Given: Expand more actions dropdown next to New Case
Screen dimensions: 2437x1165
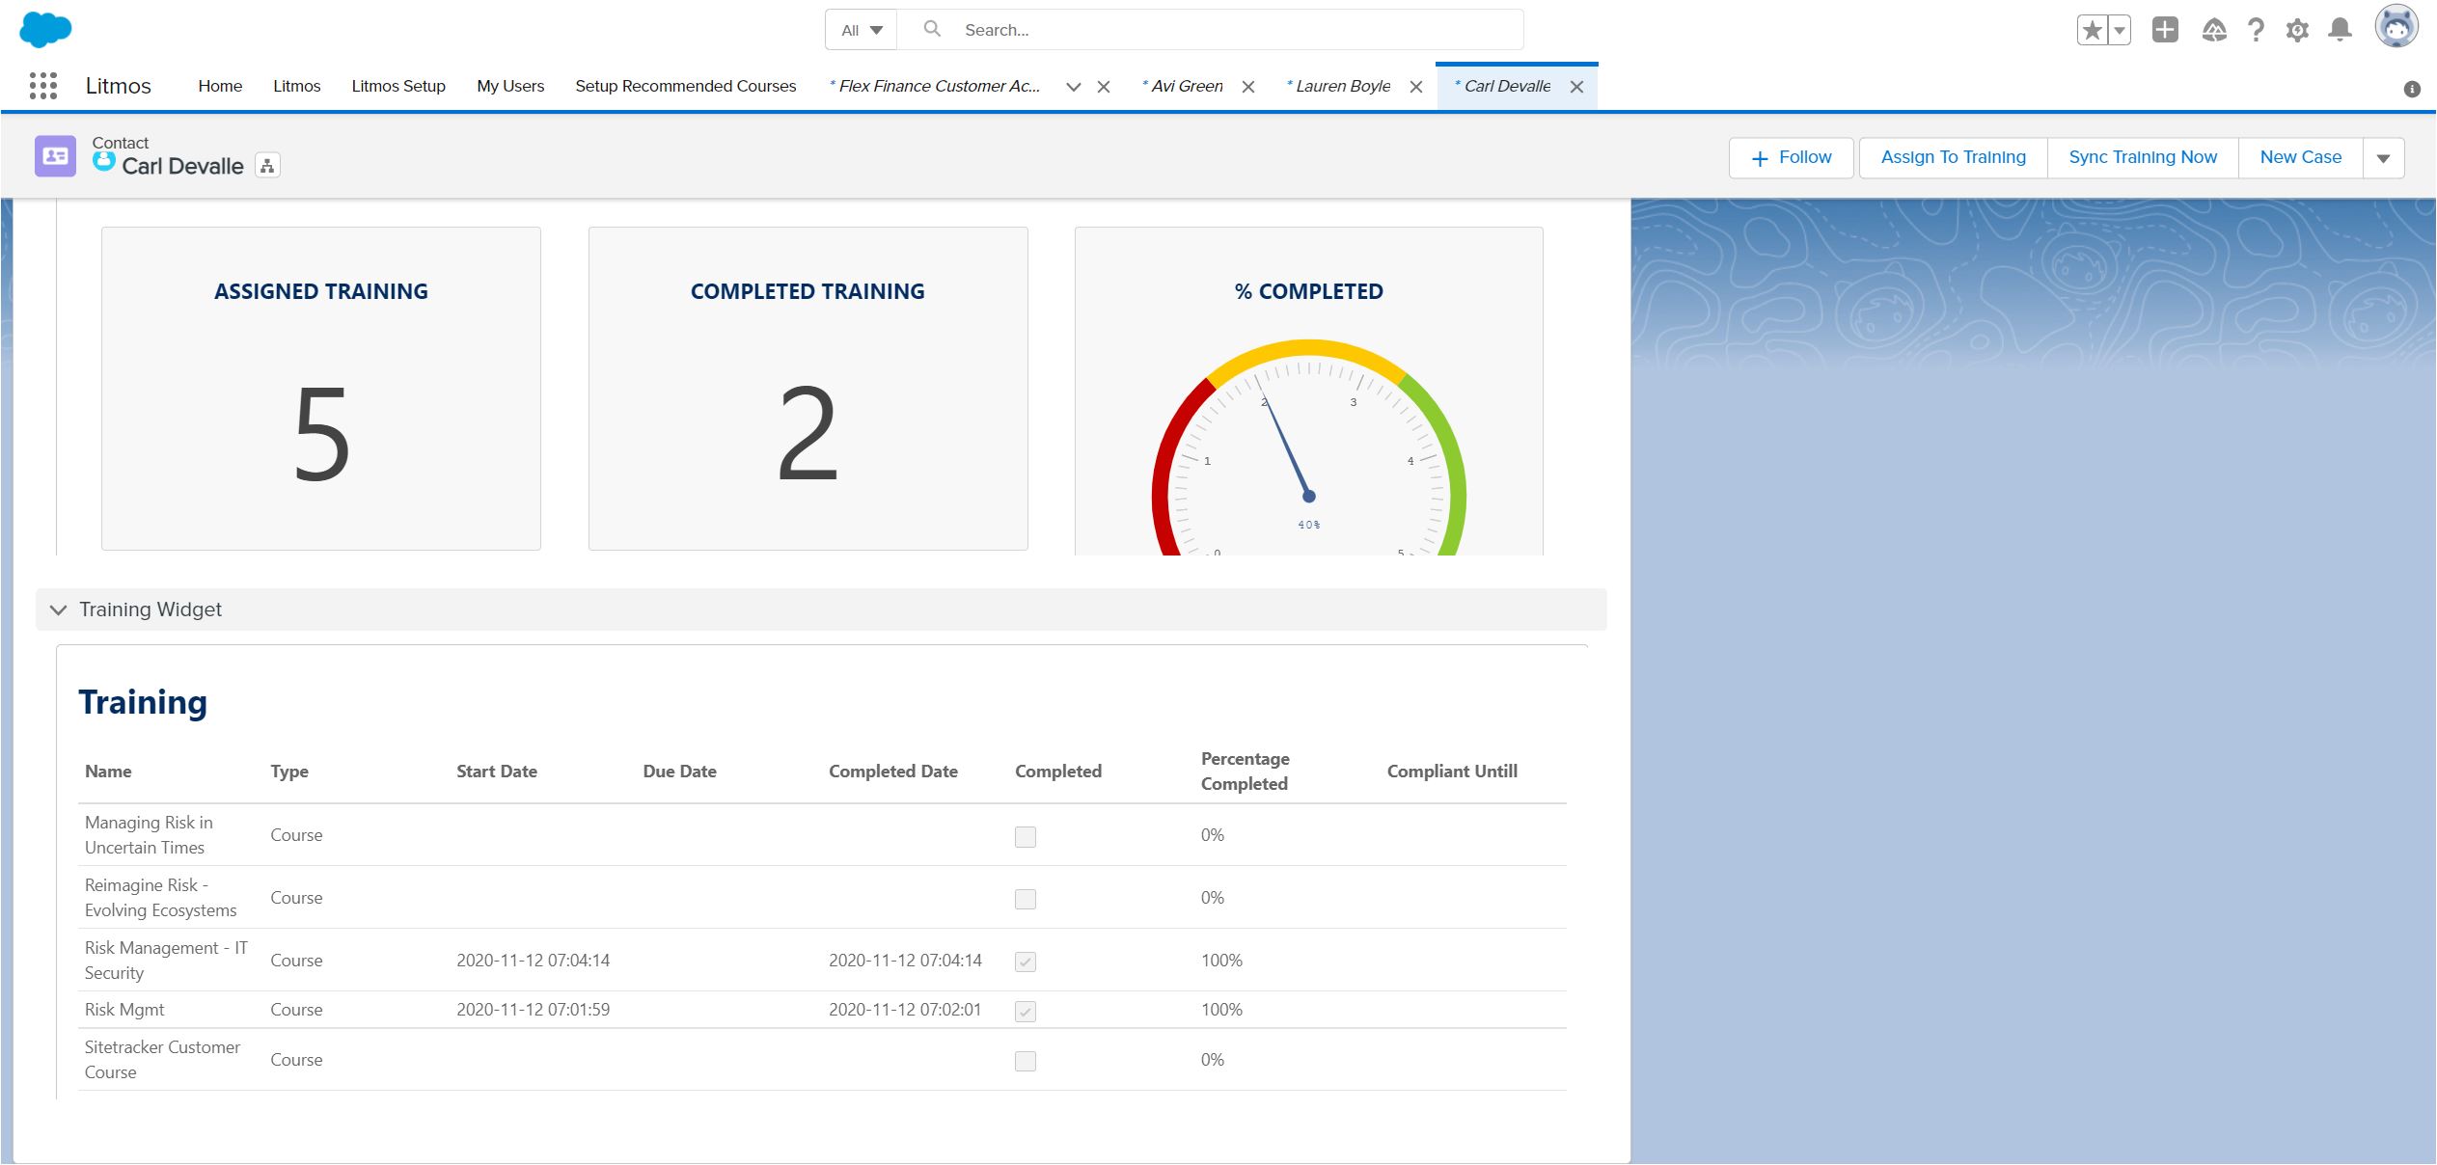Looking at the screenshot, I should click(x=2383, y=158).
